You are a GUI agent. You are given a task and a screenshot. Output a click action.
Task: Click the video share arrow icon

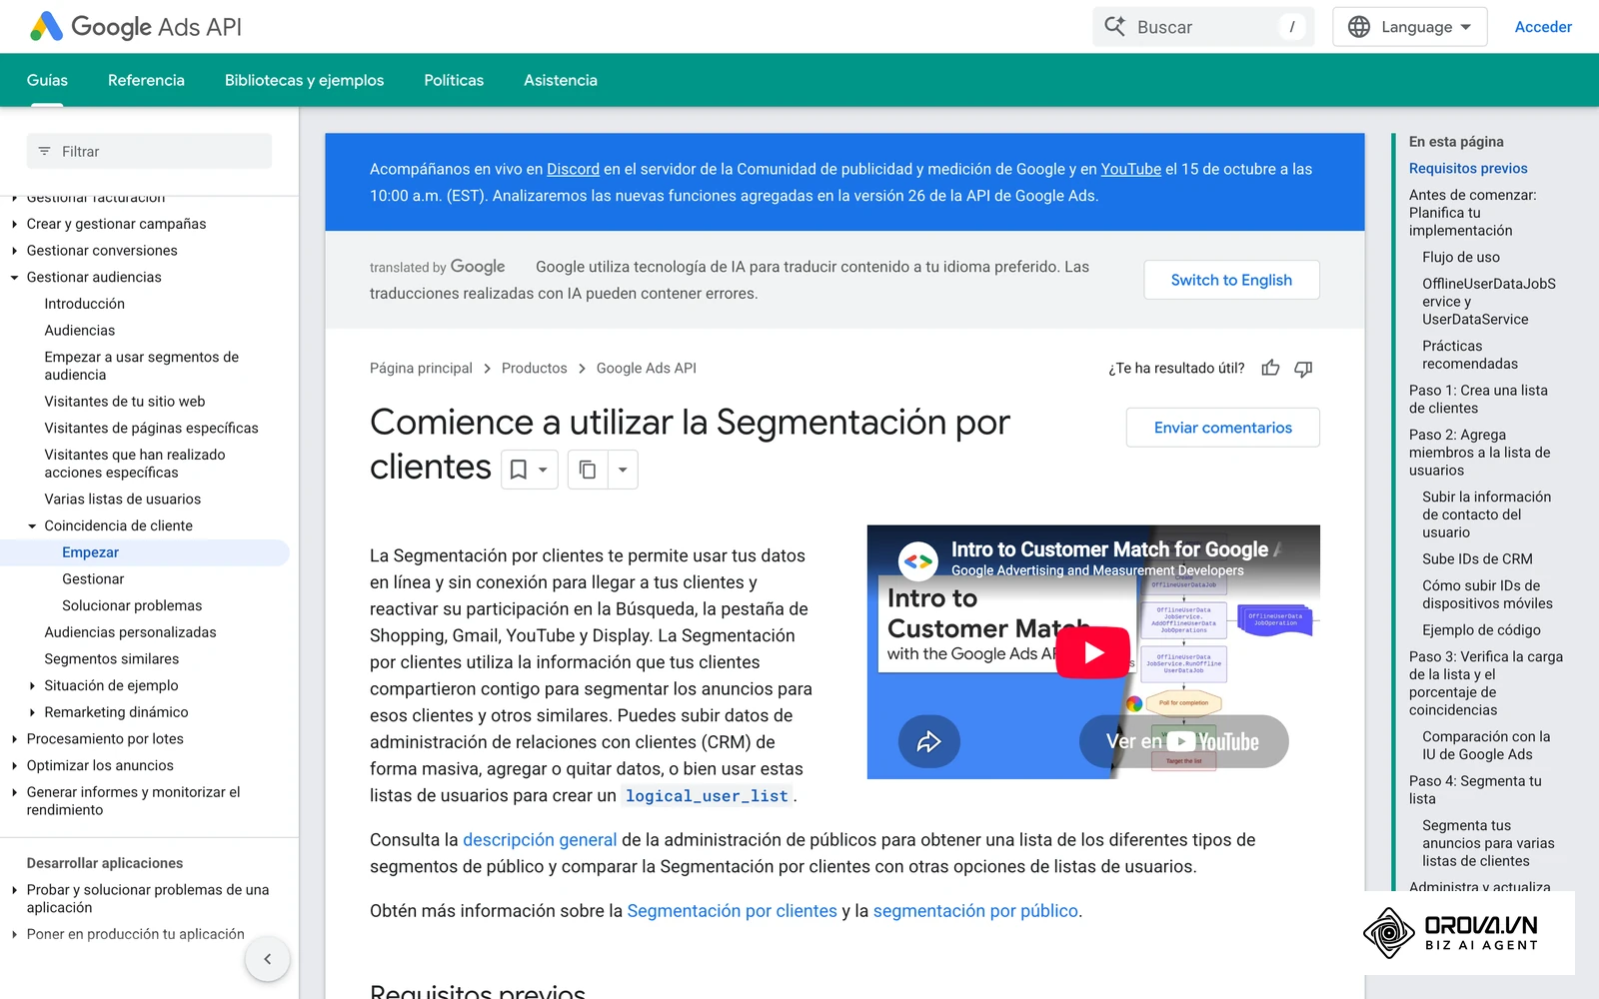click(x=929, y=741)
